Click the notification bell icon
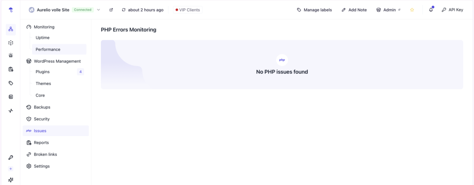Viewport: 474px width, 185px height. tap(431, 10)
